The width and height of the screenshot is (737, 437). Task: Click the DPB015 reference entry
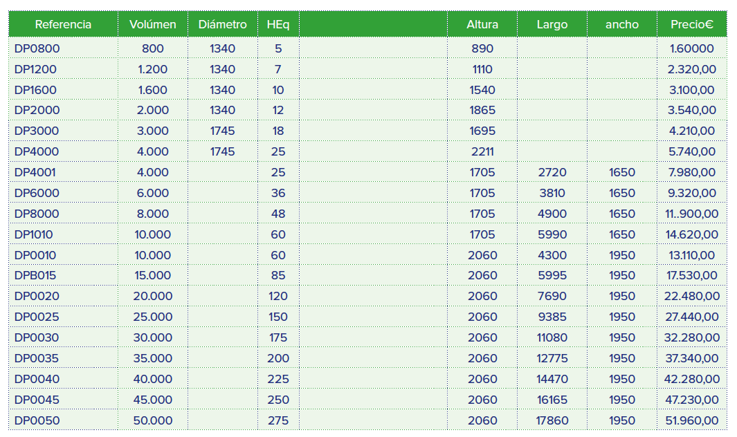coord(35,275)
